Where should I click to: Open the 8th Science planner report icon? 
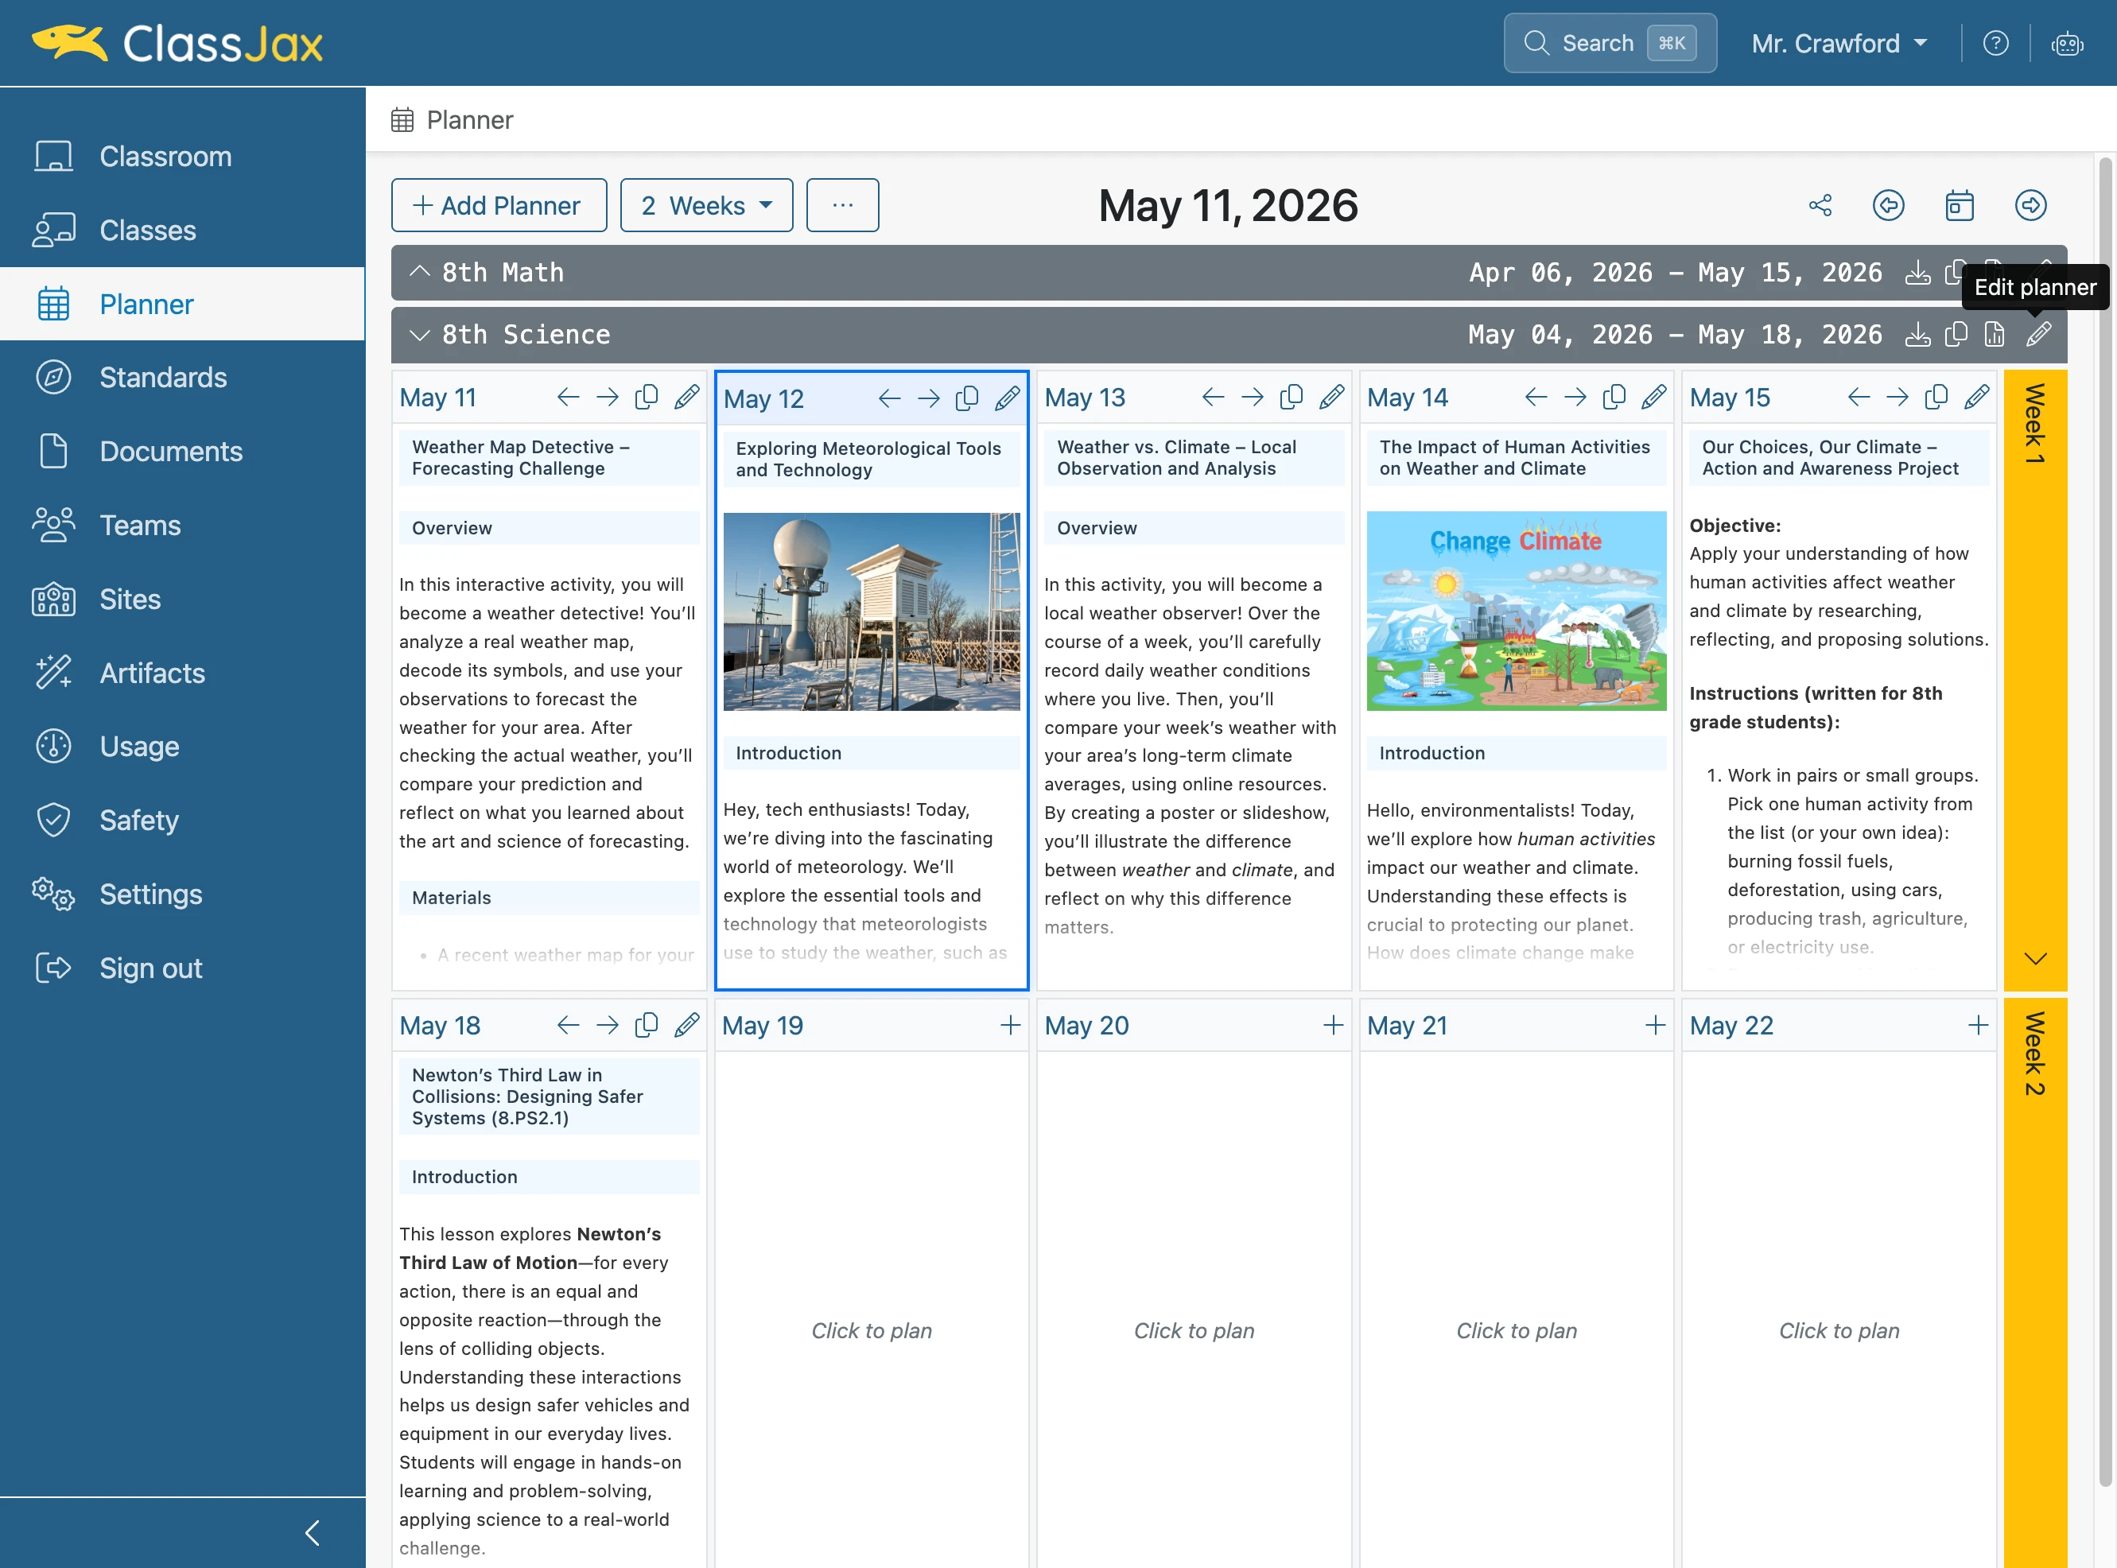[x=1995, y=334]
